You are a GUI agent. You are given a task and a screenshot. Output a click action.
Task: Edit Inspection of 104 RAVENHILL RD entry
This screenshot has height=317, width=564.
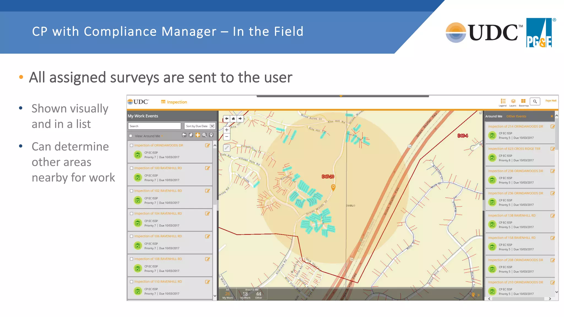[207, 214]
